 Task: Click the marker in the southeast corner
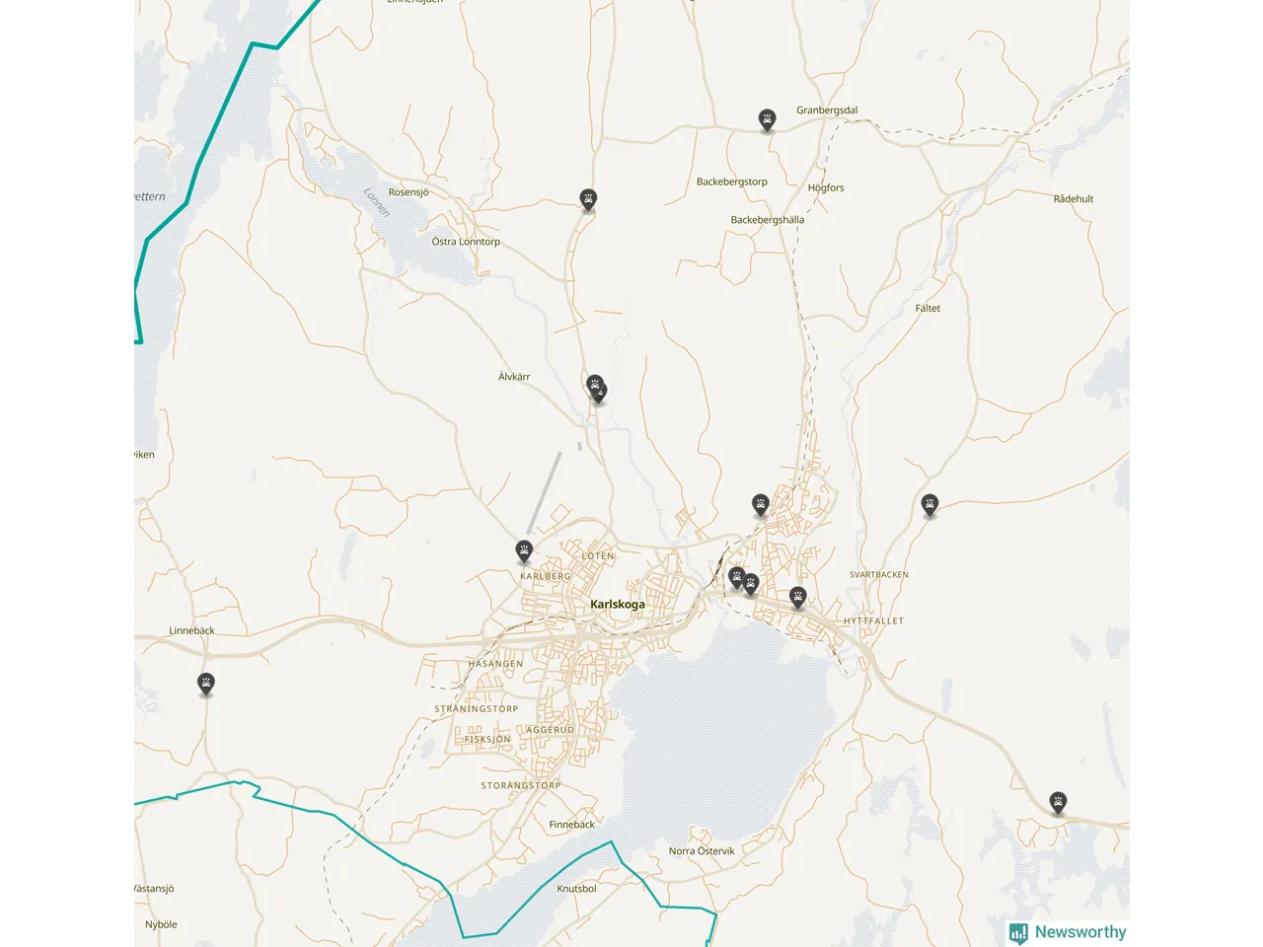[x=1058, y=802]
